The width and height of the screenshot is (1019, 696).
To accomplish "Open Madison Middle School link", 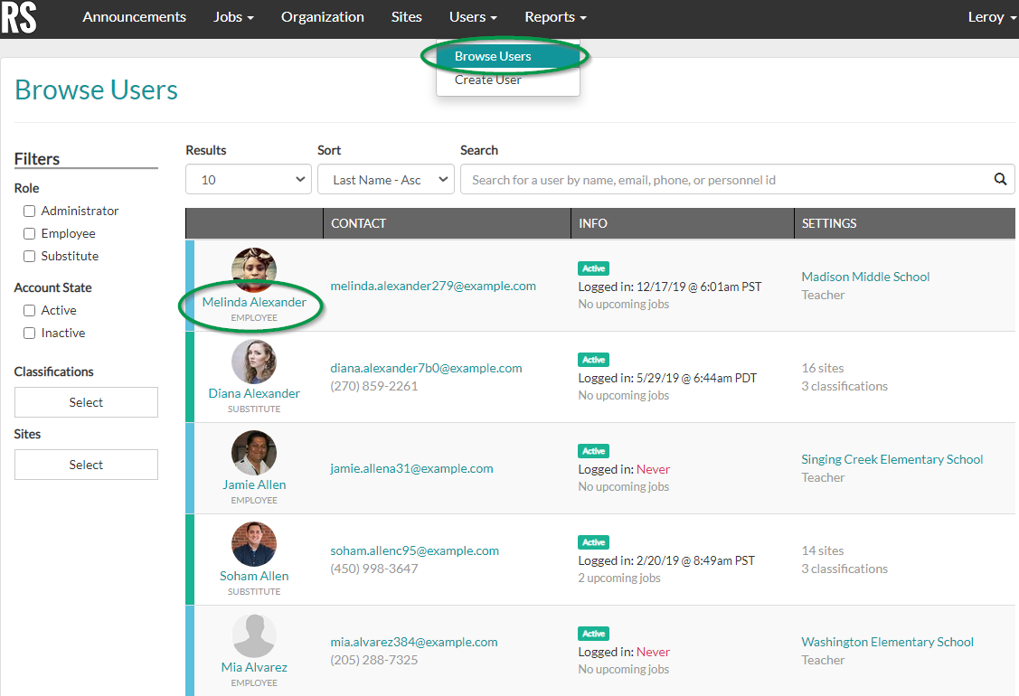I will pyautogui.click(x=864, y=276).
